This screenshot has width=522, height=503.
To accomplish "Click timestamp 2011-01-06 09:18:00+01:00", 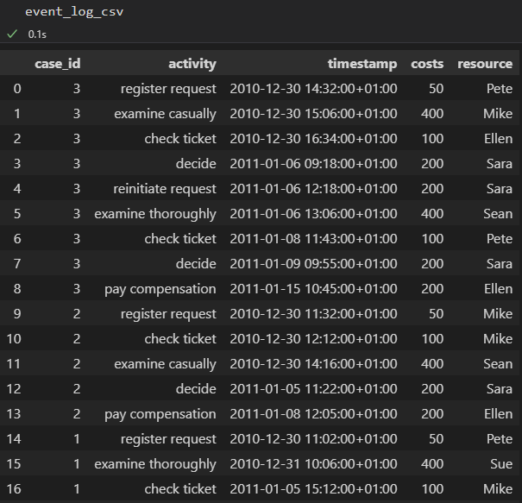I will (x=313, y=164).
